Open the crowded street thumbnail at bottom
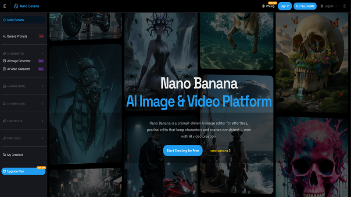351x197 pixels. click(x=86, y=183)
